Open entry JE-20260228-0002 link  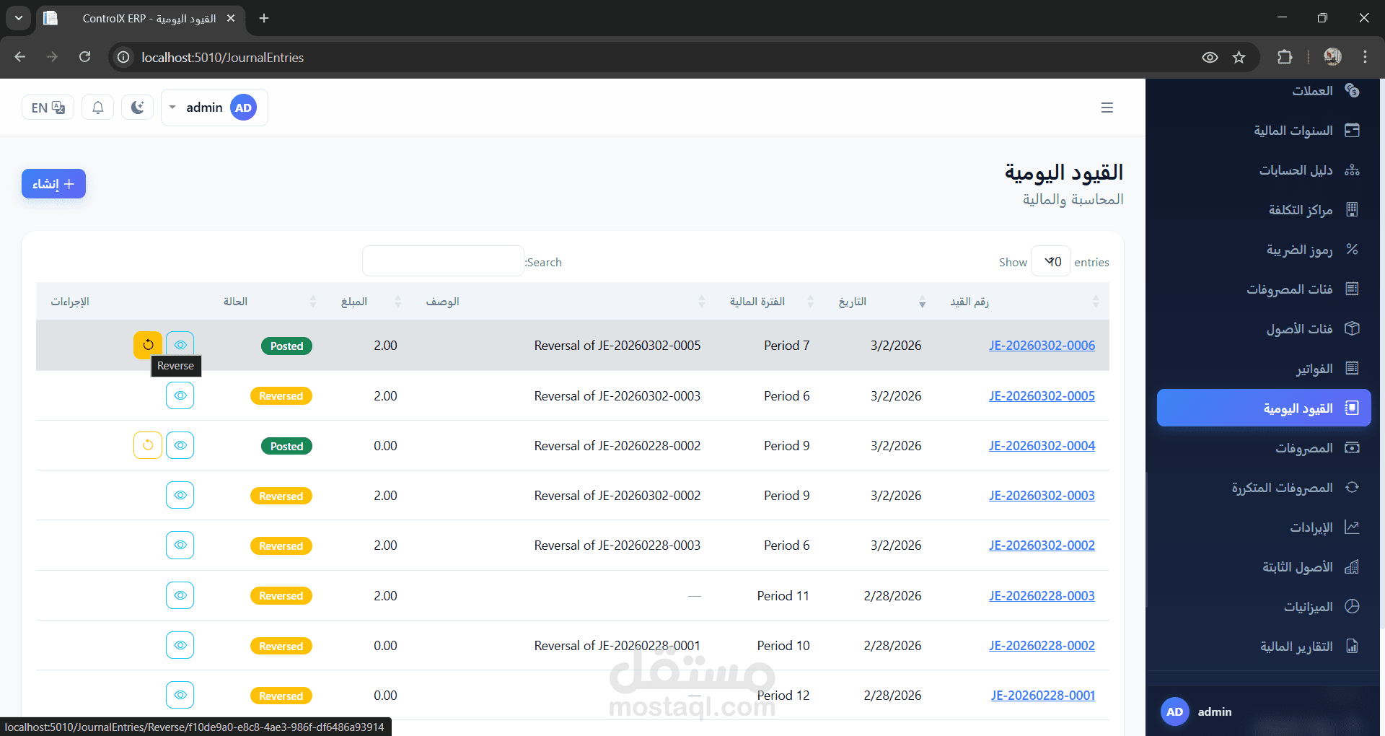(1042, 646)
